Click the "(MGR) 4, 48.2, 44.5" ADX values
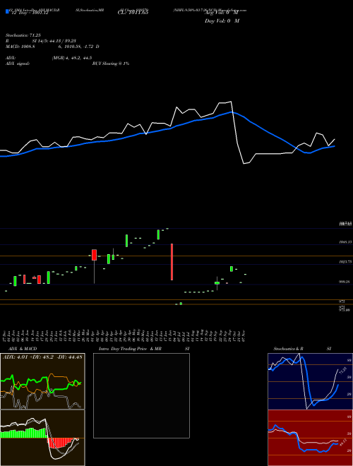The height and width of the screenshot is (466, 353). click(71, 58)
